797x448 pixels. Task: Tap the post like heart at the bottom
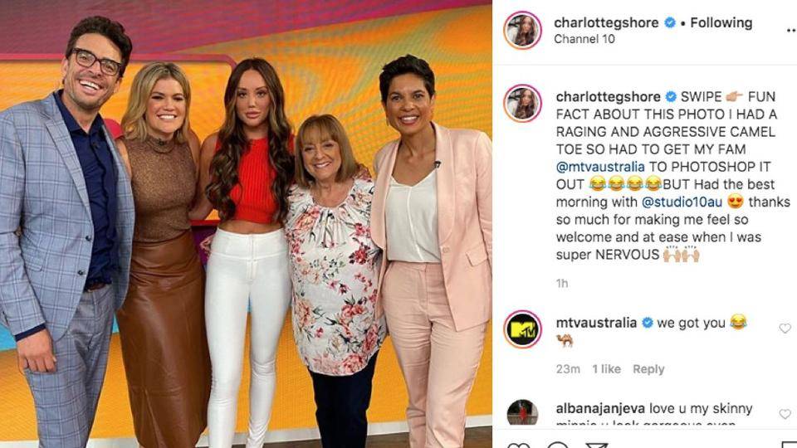[x=518, y=445]
